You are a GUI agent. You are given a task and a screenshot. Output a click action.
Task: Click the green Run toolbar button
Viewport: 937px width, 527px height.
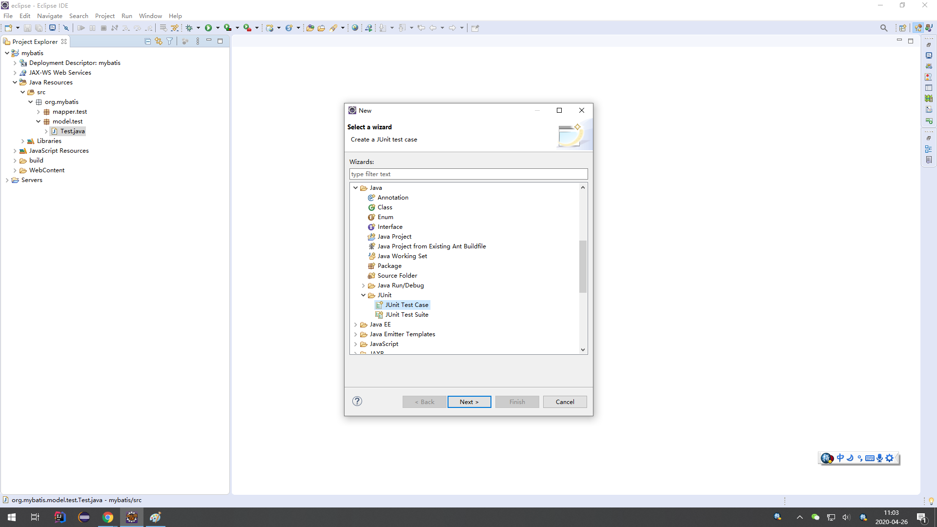coord(208,28)
